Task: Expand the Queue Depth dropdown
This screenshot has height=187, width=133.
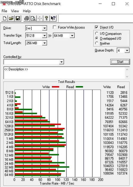Action: 127,51
